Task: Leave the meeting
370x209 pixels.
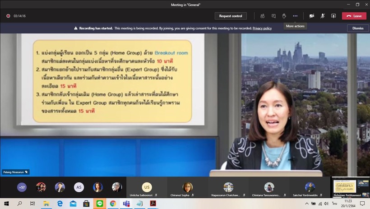Action: point(354,16)
